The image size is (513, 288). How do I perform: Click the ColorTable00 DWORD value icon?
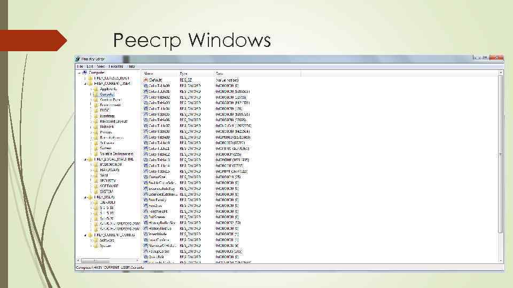point(145,86)
